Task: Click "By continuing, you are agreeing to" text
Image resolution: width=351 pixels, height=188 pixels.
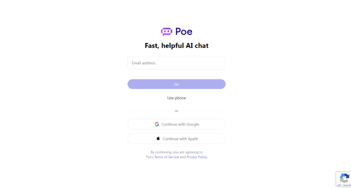Action: click(x=177, y=152)
